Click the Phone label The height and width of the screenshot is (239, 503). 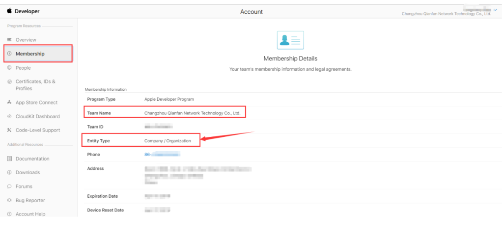click(x=94, y=155)
